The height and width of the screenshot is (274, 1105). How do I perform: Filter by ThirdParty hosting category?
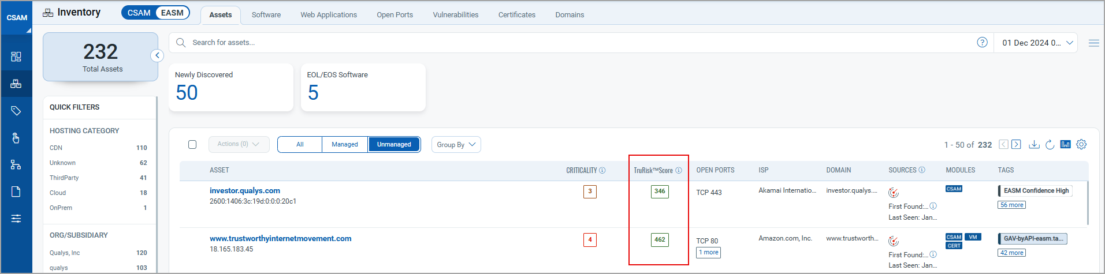click(98, 178)
